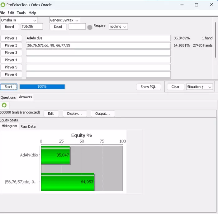Open the Omaha Hi game type dropdown
The height and width of the screenshot is (214, 218).
point(19,20)
